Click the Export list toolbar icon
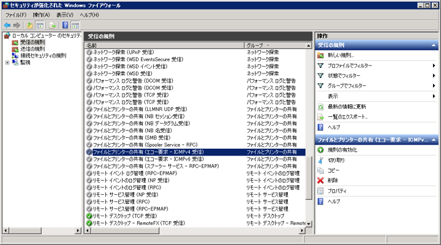This screenshot has width=441, height=245. (x=52, y=25)
